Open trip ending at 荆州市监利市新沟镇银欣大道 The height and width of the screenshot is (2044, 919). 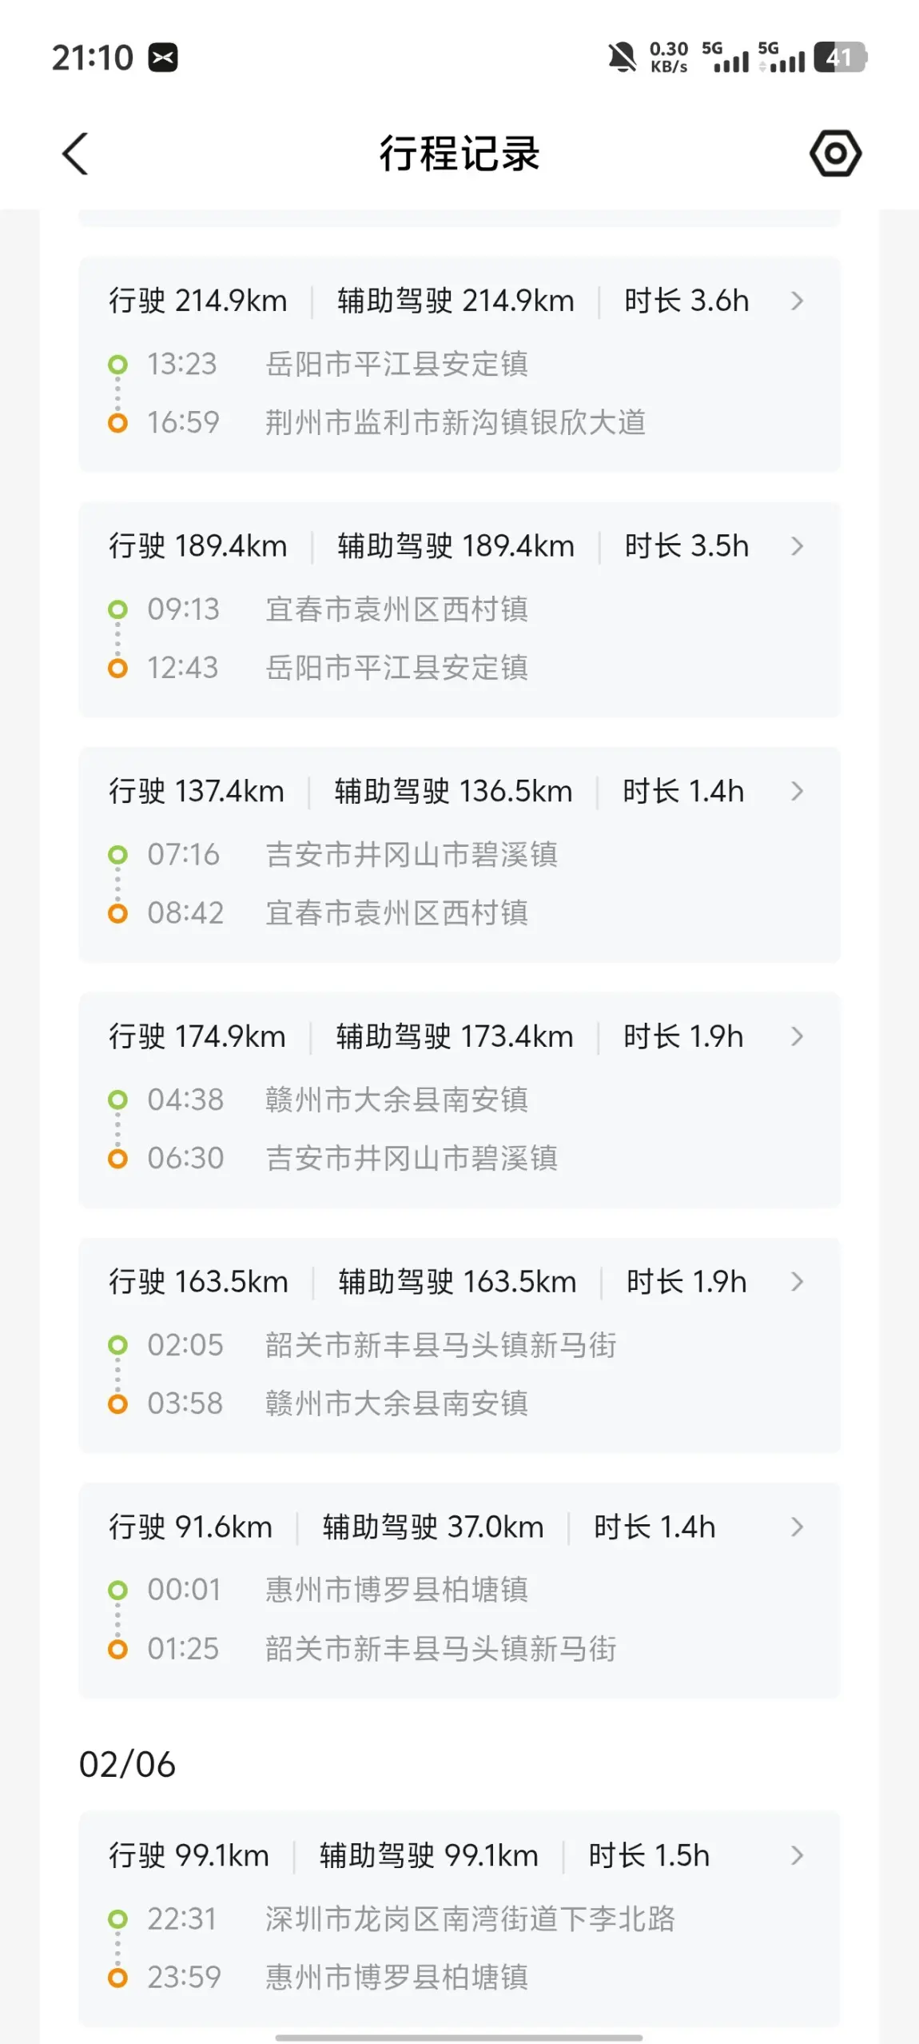(456, 423)
